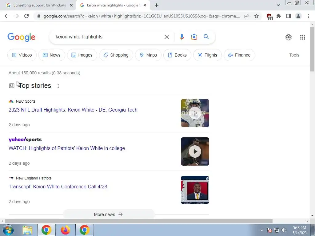
Task: Click the horizontal scrollbar thumb
Action: click(x=139, y=221)
